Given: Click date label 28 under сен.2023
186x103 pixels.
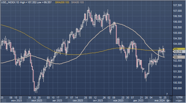Looking at the screenshot, I should click(x=86, y=98).
